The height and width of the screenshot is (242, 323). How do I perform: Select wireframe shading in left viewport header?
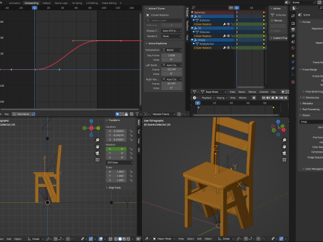tap(116, 239)
